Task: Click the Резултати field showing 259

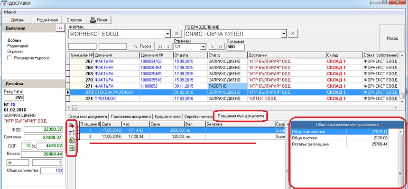Action: click(x=14, y=98)
